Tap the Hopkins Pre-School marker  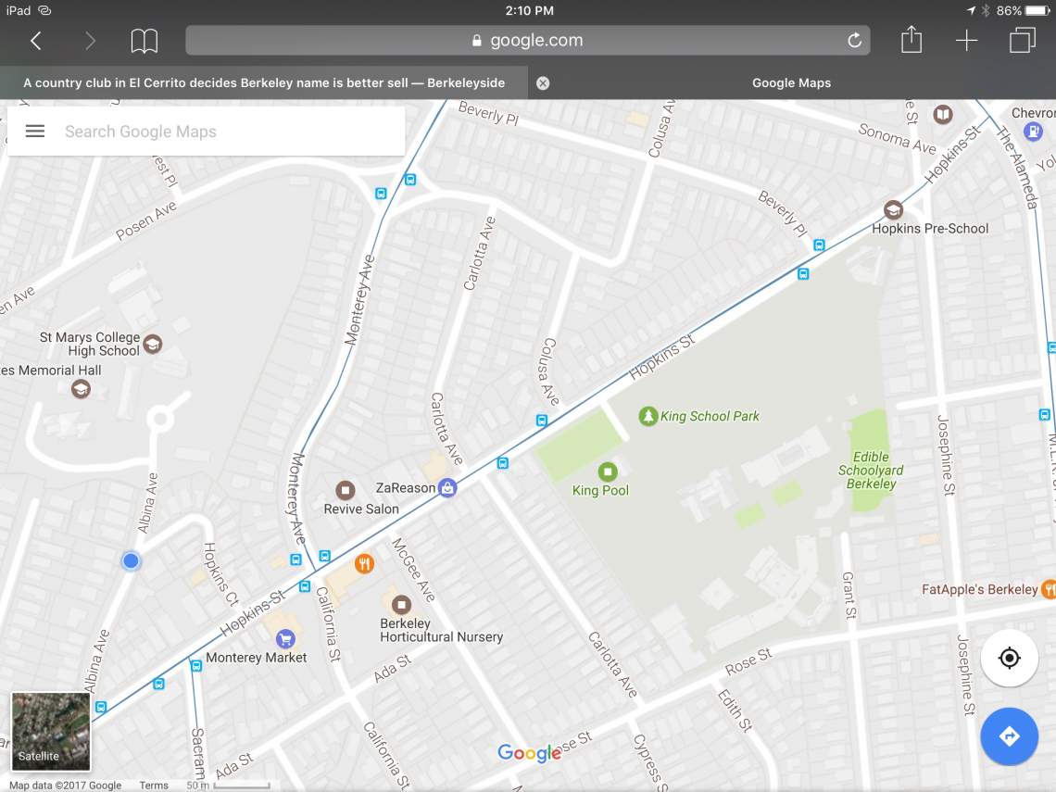click(893, 210)
